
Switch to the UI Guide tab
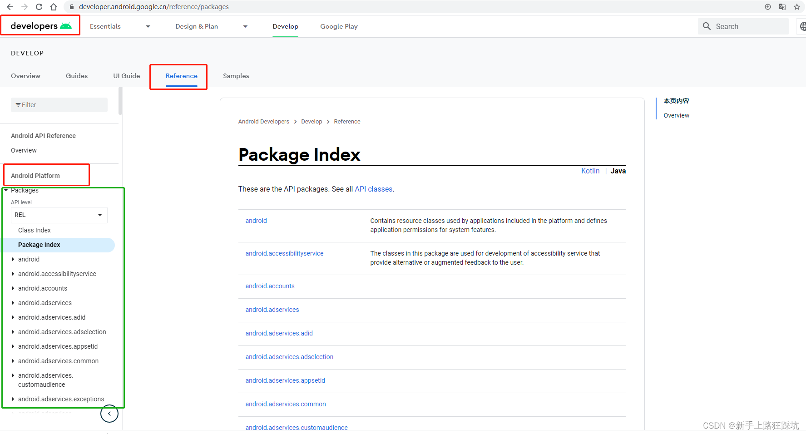[x=127, y=76]
